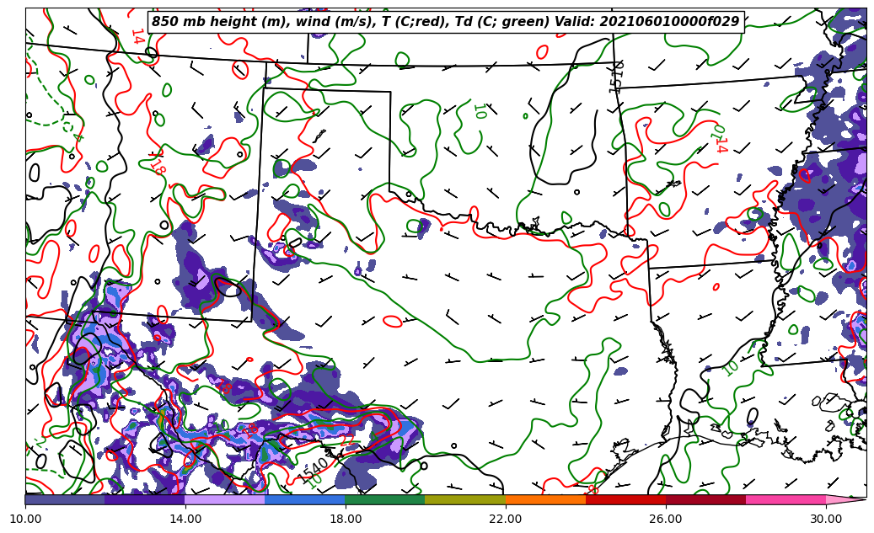Select the dark purple 12–14 colorbar segment

[x=145, y=499]
